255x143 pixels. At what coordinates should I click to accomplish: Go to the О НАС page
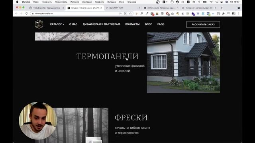pyautogui.click(x=73, y=24)
